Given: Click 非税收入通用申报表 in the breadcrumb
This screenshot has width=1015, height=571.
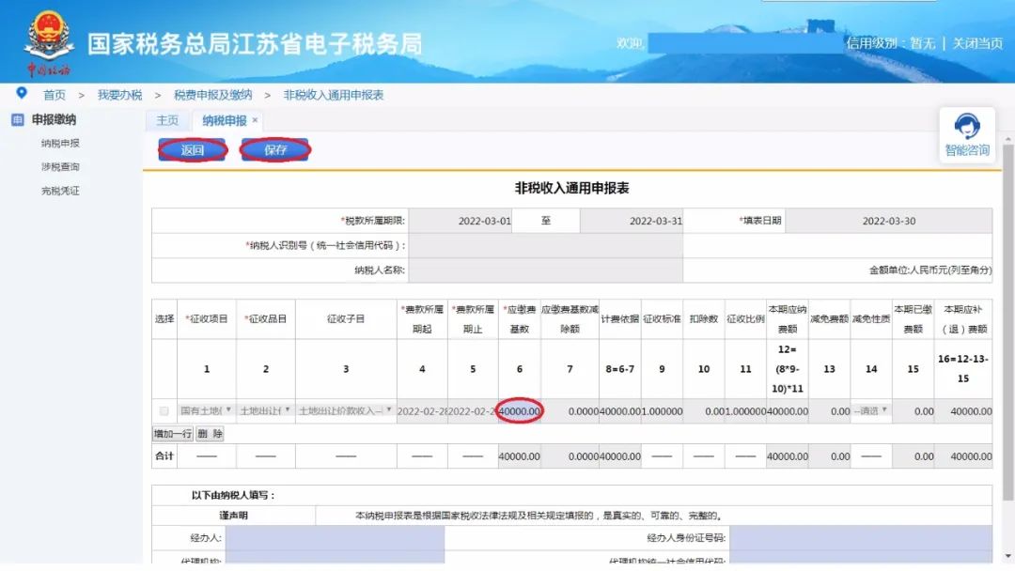Looking at the screenshot, I should pos(334,95).
